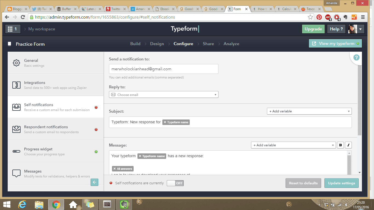This screenshot has height=210, width=374.
Task: Select the Configure step
Action: [183, 44]
